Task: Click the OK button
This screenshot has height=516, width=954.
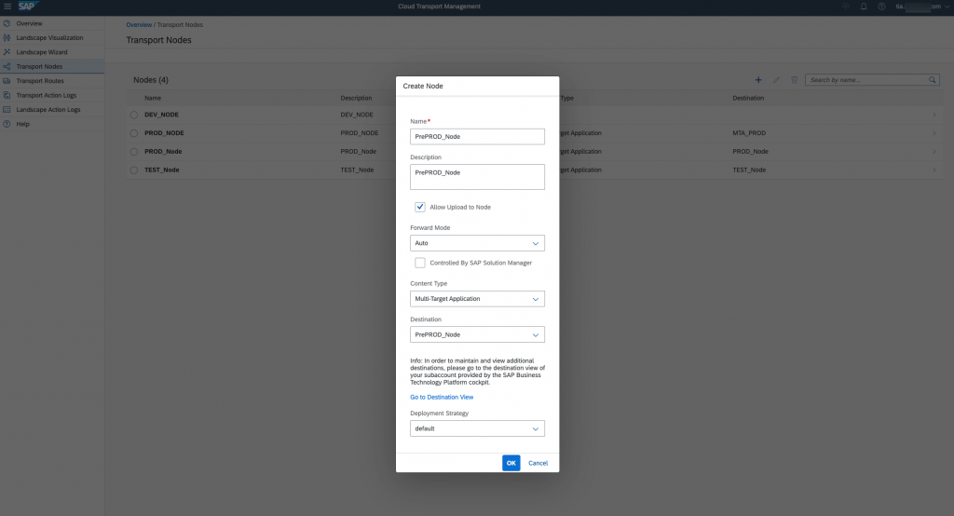Action: [511, 463]
